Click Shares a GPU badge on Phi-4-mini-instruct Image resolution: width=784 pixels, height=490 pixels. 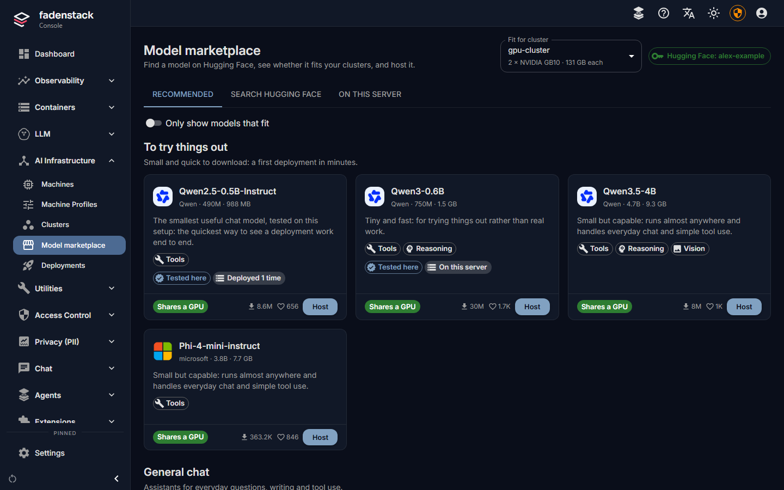coord(180,437)
